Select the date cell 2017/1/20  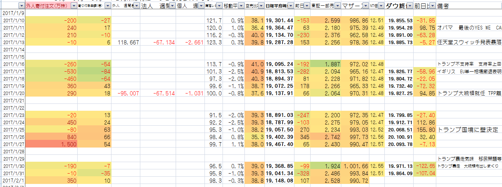point(14,93)
